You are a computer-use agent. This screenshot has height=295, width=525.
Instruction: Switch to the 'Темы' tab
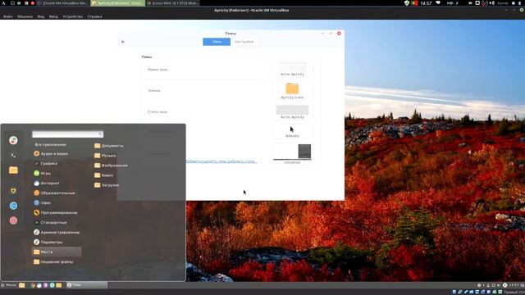click(x=217, y=42)
